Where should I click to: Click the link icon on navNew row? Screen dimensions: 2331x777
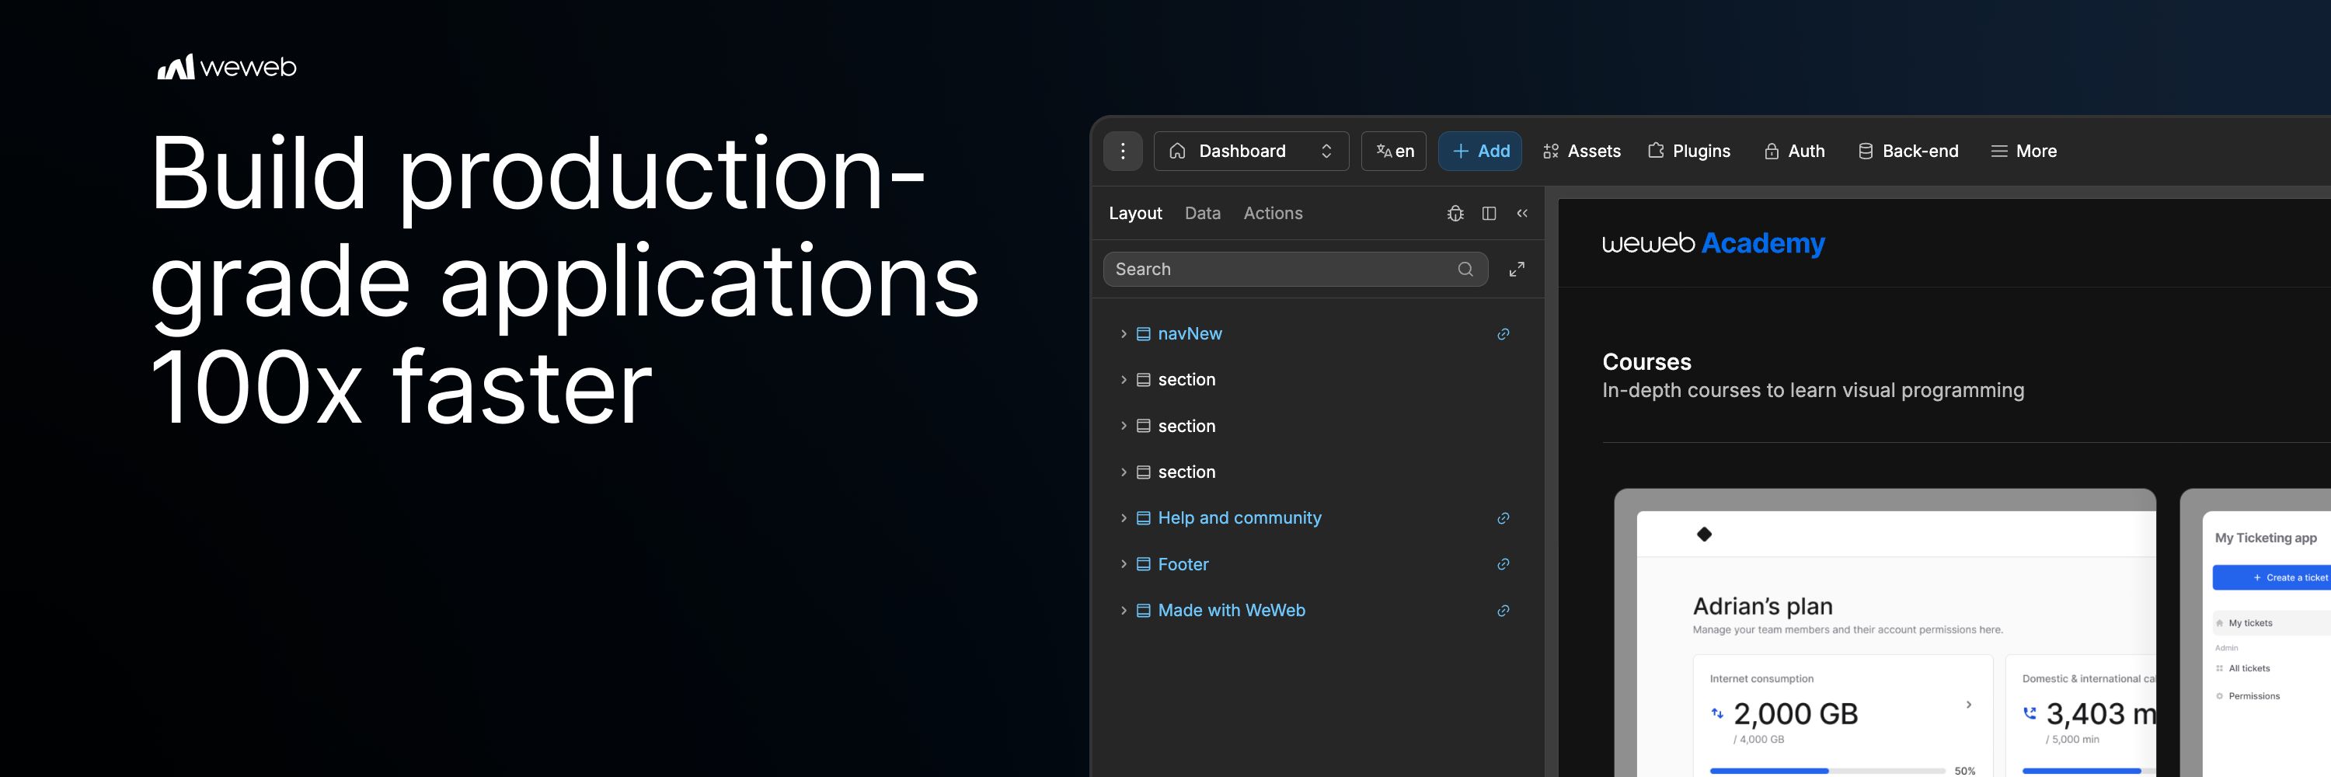(1503, 334)
